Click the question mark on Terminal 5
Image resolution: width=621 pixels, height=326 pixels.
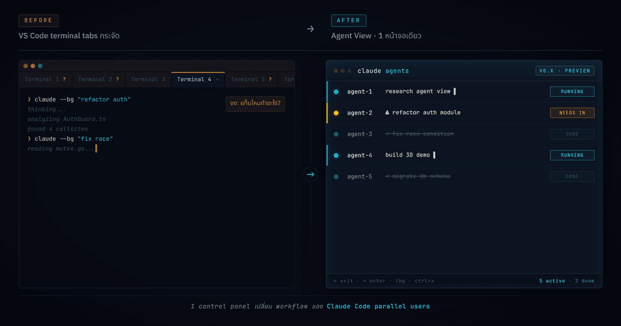pyautogui.click(x=270, y=80)
